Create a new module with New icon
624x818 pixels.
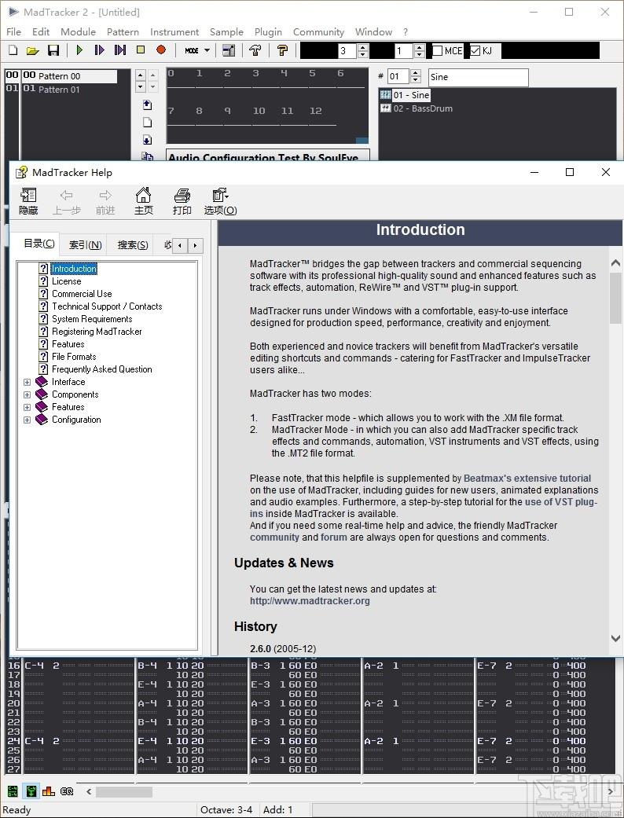13,50
